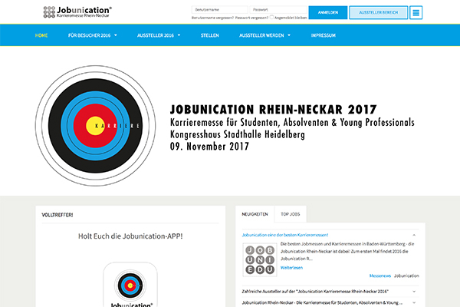This screenshot has width=460, height=307.
Task: Click the archery target banner image
Action: (x=95, y=126)
